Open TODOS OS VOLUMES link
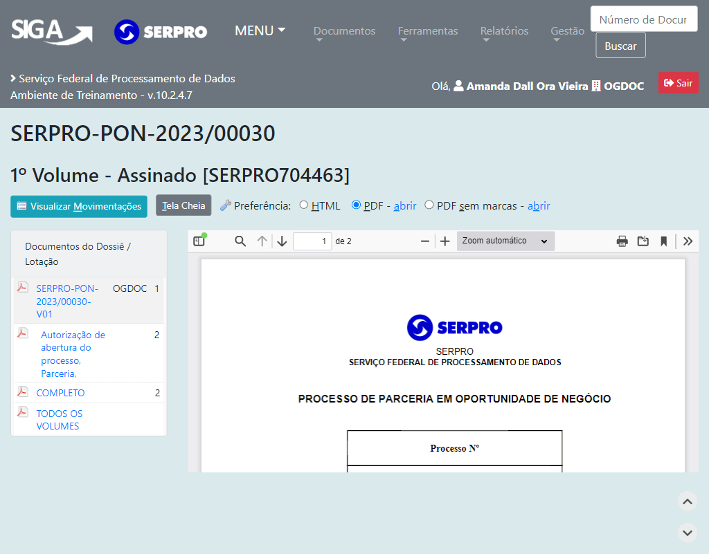709x554 pixels. pyautogui.click(x=60, y=420)
